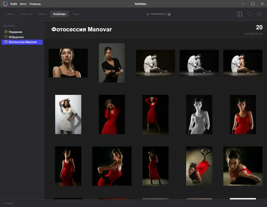Open the Недавние album in sidebar

pyautogui.click(x=15, y=32)
